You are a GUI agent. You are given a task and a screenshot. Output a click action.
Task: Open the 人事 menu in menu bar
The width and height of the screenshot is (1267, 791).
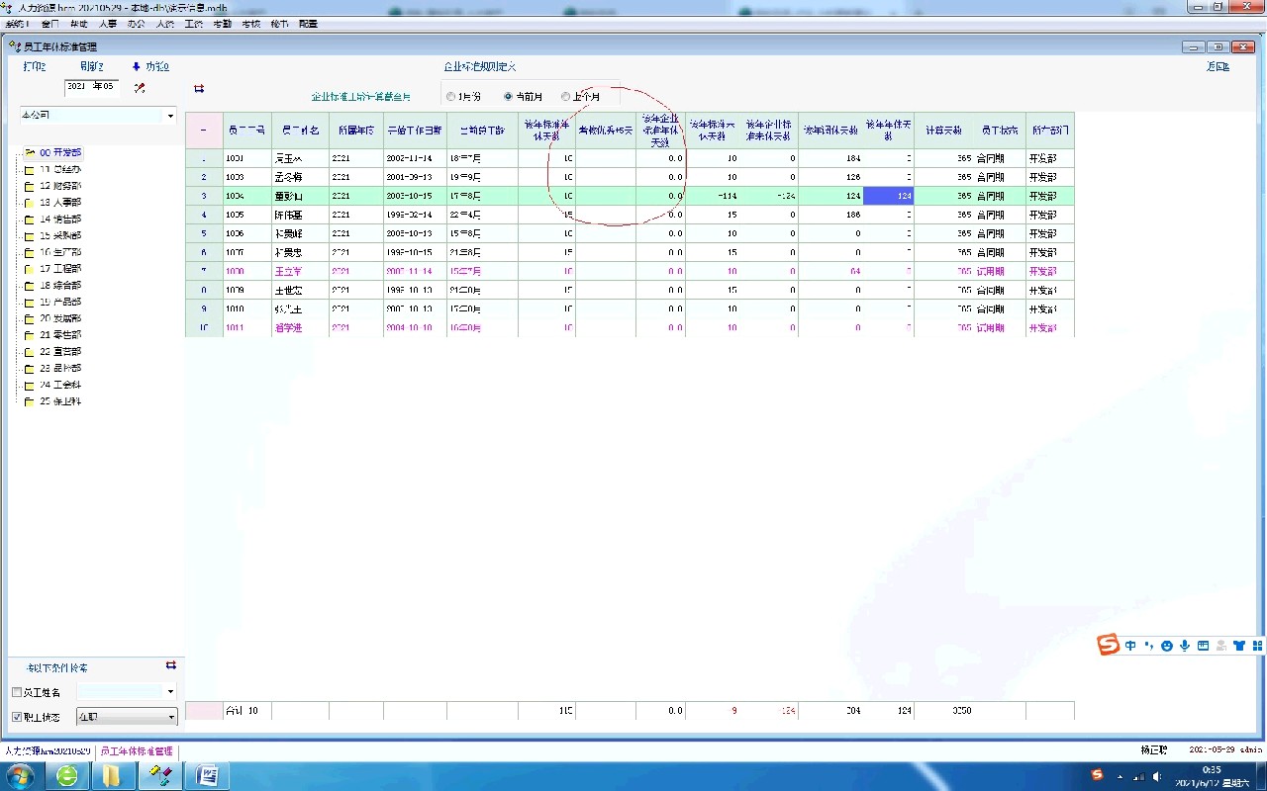click(108, 23)
